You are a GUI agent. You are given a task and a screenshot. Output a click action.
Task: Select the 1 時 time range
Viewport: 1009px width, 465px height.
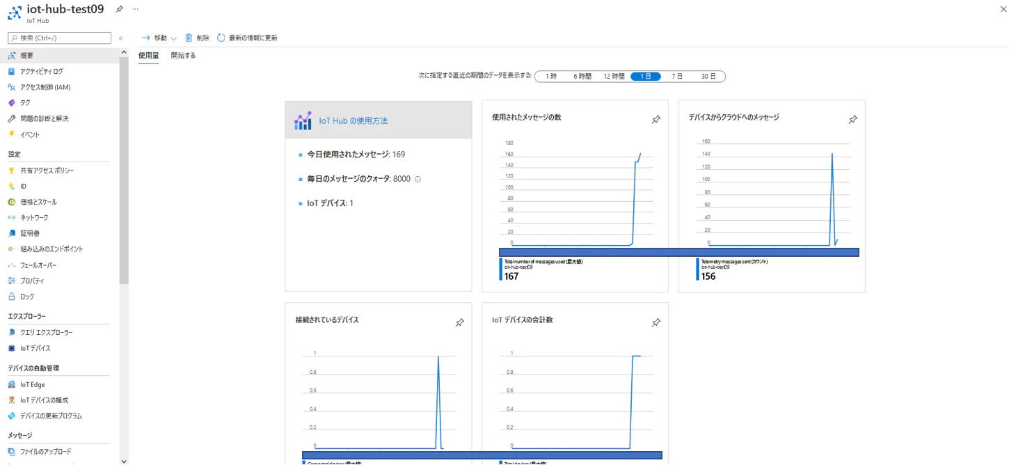pyautogui.click(x=550, y=77)
